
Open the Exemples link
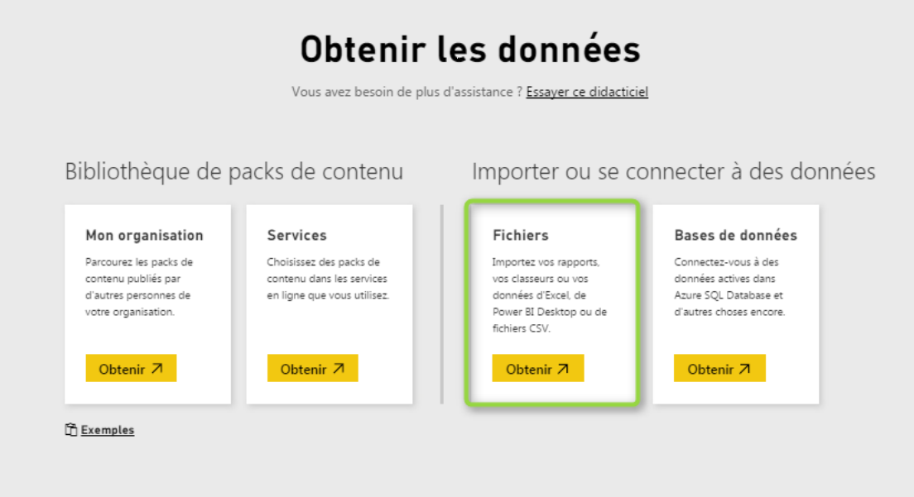[108, 430]
